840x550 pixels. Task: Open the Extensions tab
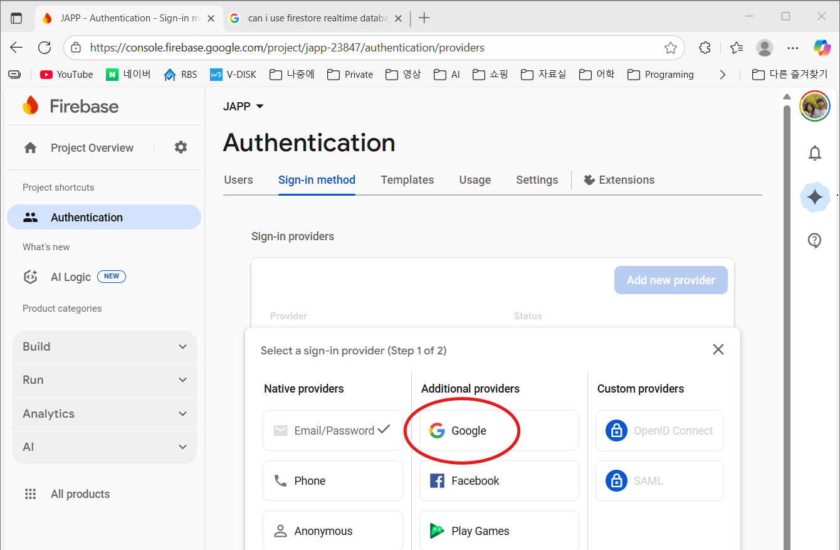pos(619,180)
